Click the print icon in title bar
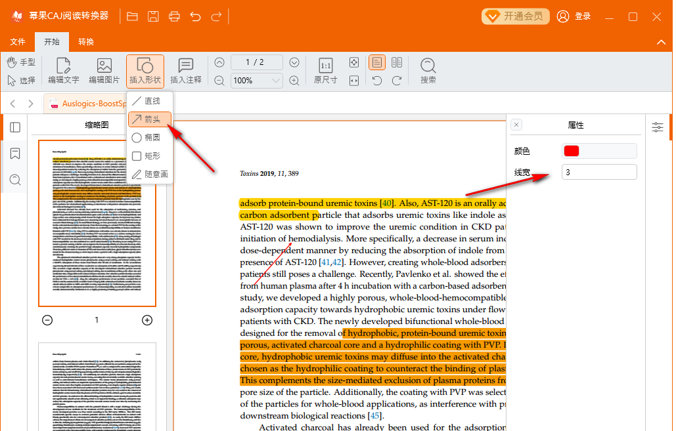This screenshot has width=676, height=431. (174, 16)
